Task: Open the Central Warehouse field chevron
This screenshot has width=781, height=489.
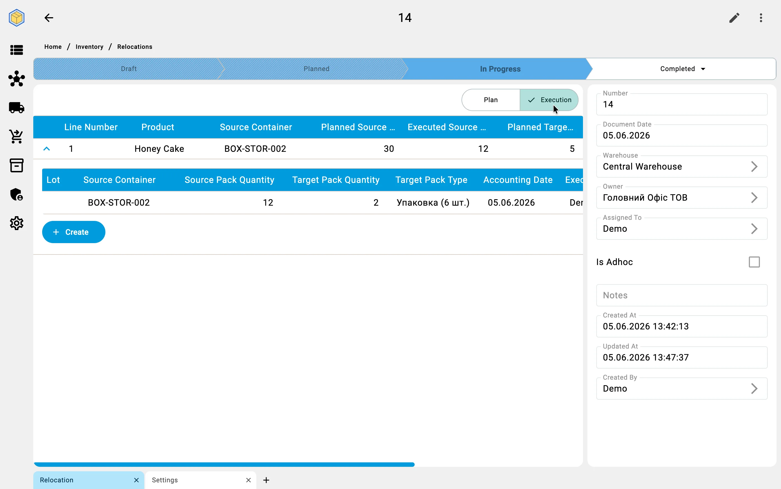Action: 754,167
